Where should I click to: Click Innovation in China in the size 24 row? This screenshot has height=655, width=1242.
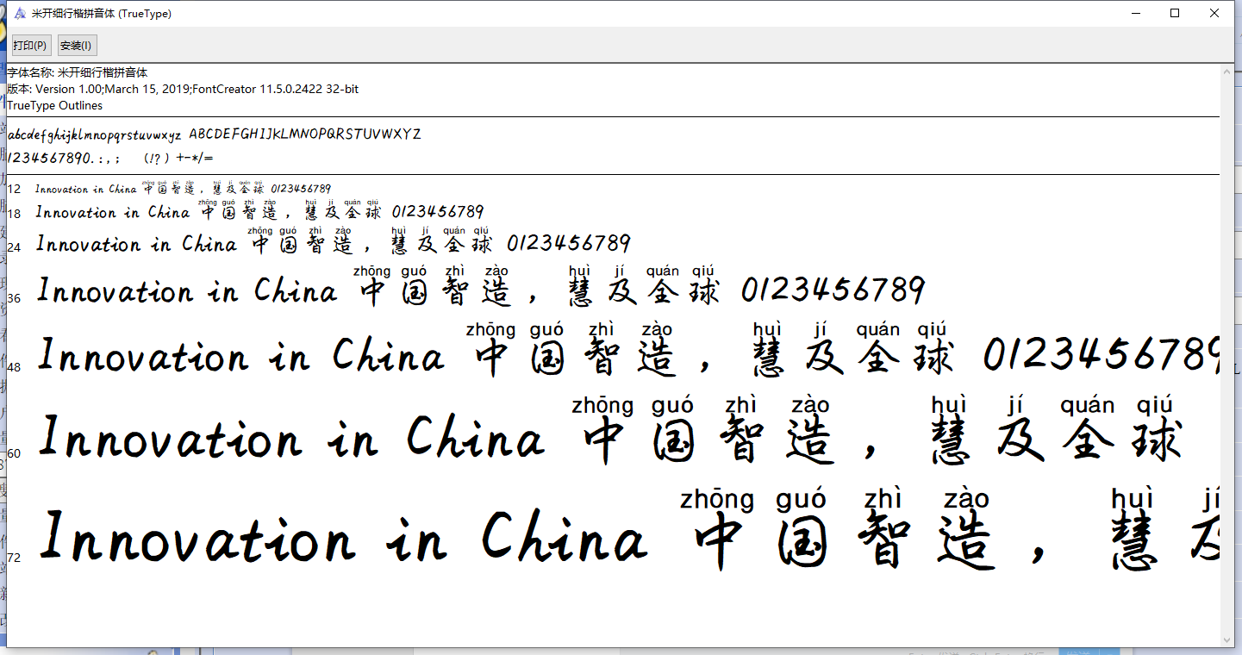point(136,244)
